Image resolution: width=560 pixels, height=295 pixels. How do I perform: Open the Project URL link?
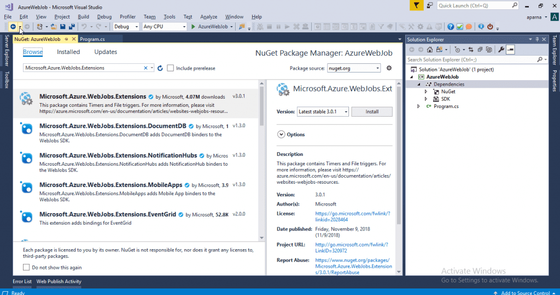click(x=352, y=248)
